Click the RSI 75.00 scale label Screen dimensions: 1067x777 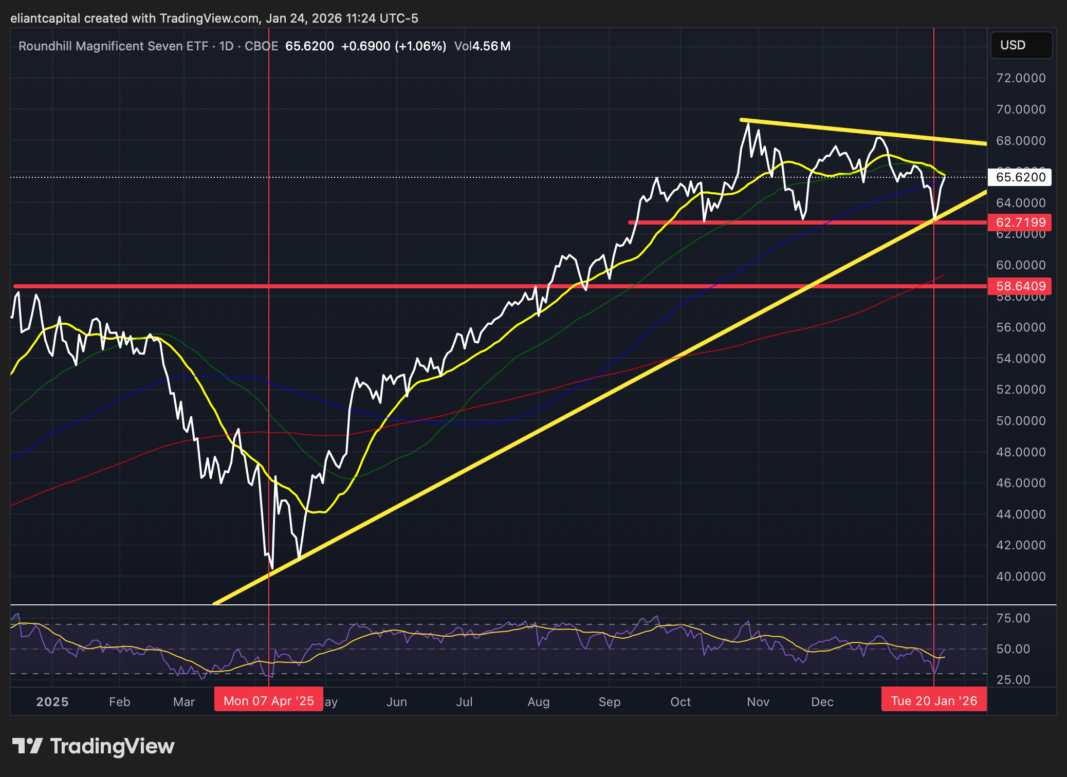click(x=1013, y=618)
